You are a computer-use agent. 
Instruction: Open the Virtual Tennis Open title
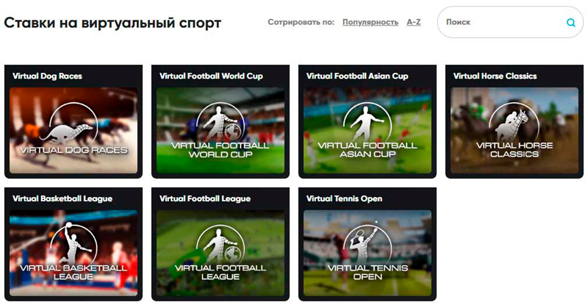click(x=344, y=199)
